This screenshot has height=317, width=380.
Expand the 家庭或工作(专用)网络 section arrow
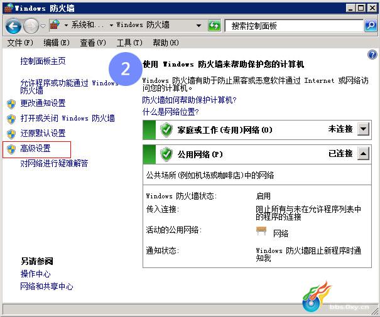363,129
